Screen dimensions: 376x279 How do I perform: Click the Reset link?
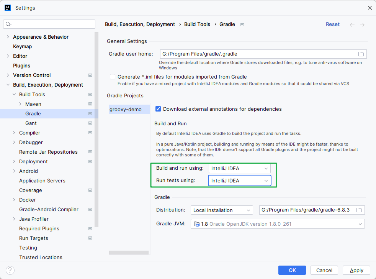[x=333, y=25]
